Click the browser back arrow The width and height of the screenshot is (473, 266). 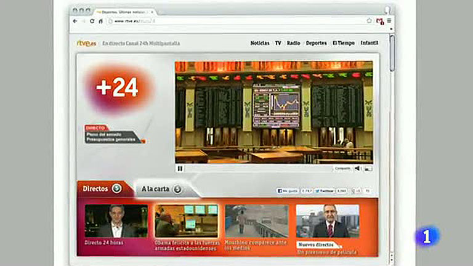point(75,21)
